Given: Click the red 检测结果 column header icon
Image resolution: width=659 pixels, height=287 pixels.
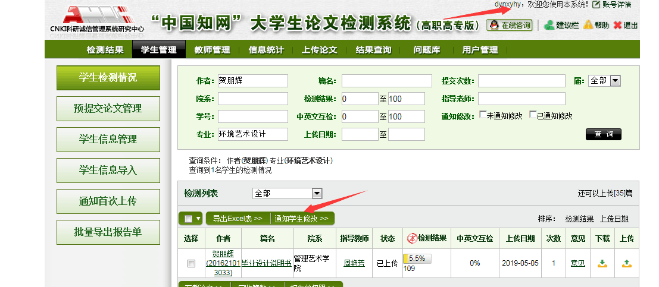Looking at the screenshot, I should click(411, 238).
